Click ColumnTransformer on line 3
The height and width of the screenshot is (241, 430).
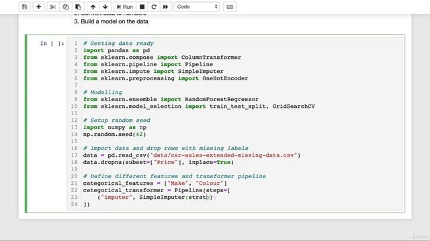(x=211, y=58)
